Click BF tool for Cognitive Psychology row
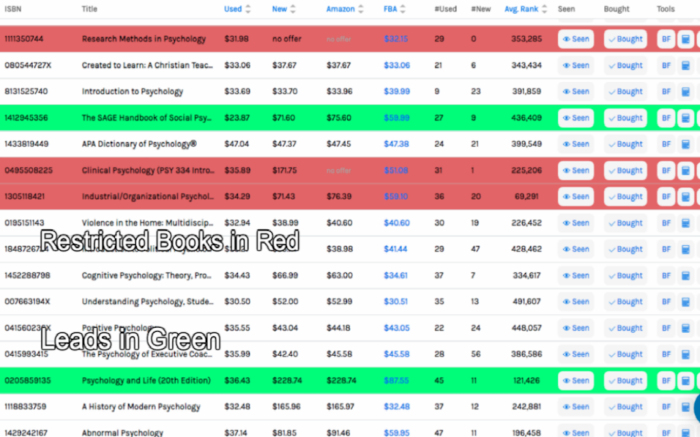Image resolution: width=700 pixels, height=437 pixels. 666,276
